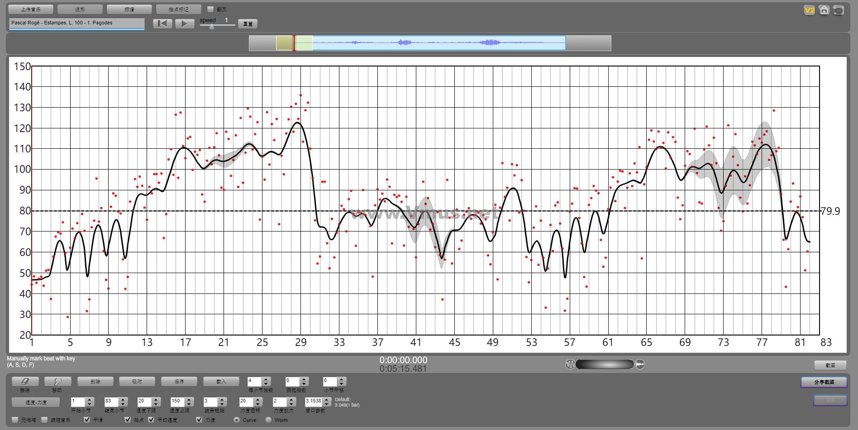Click the 保存 save button
The height and width of the screenshot is (430, 858).
pyautogui.click(x=179, y=382)
